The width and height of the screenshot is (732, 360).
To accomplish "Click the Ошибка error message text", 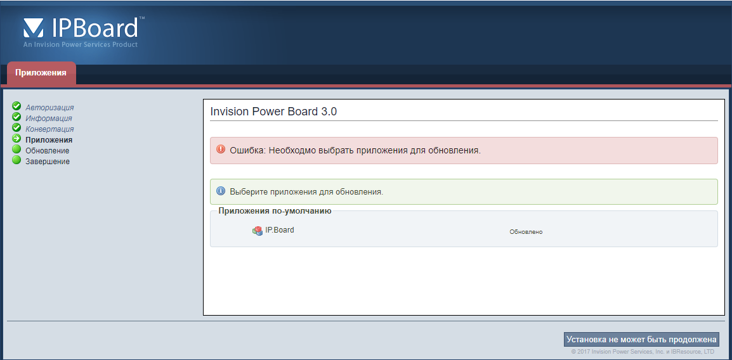I will coord(355,151).
